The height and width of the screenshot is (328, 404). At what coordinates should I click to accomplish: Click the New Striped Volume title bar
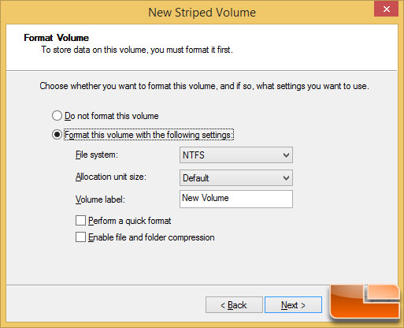202,13
